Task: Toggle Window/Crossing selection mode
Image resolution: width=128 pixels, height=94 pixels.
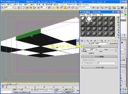Action: point(27,8)
